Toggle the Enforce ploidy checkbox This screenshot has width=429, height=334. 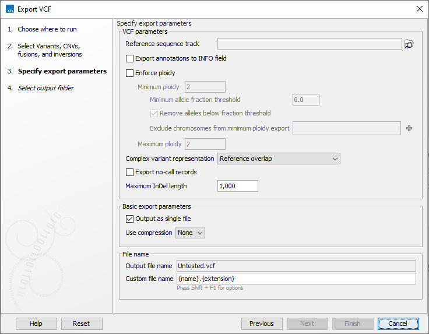[130, 73]
